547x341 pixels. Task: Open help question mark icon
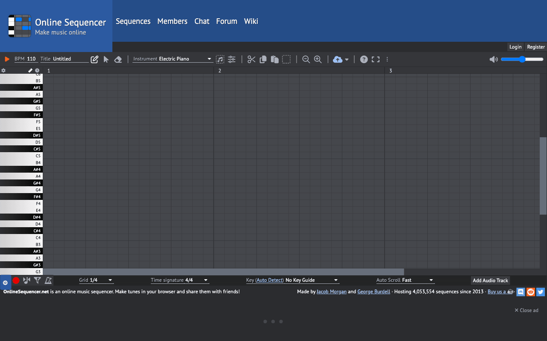tap(364, 59)
